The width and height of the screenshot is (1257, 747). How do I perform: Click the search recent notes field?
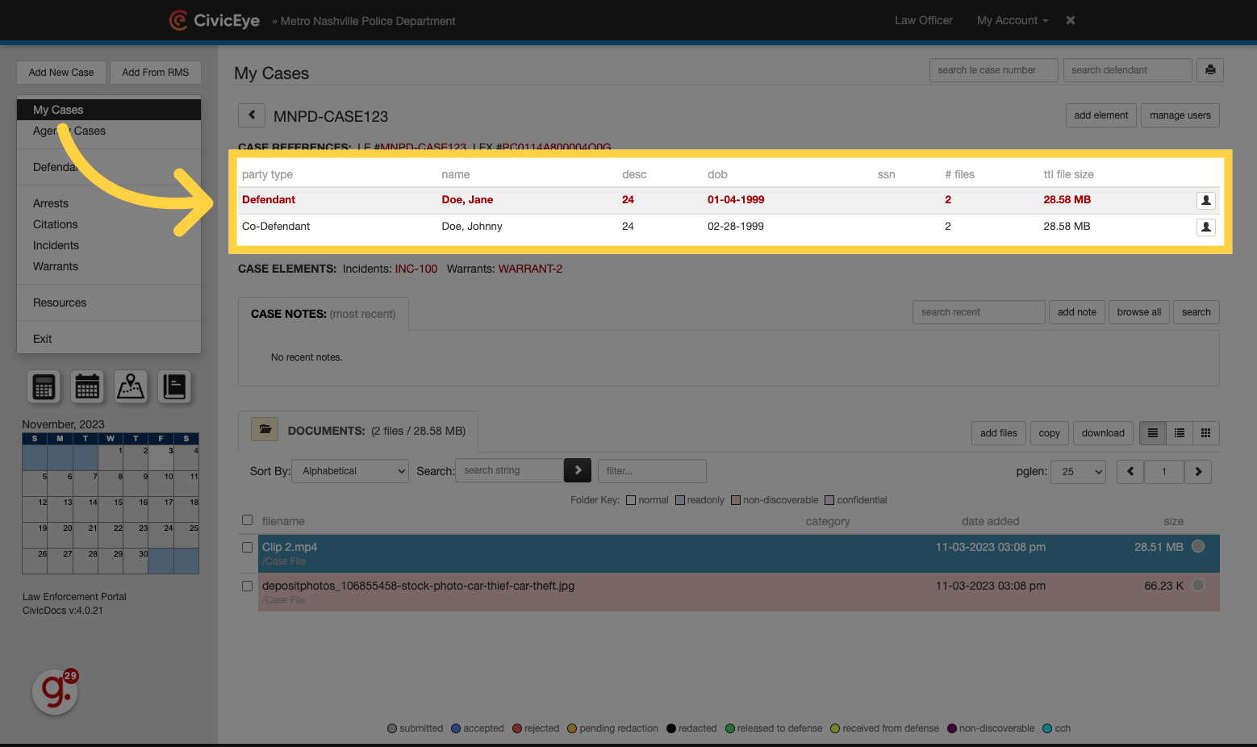click(x=979, y=312)
